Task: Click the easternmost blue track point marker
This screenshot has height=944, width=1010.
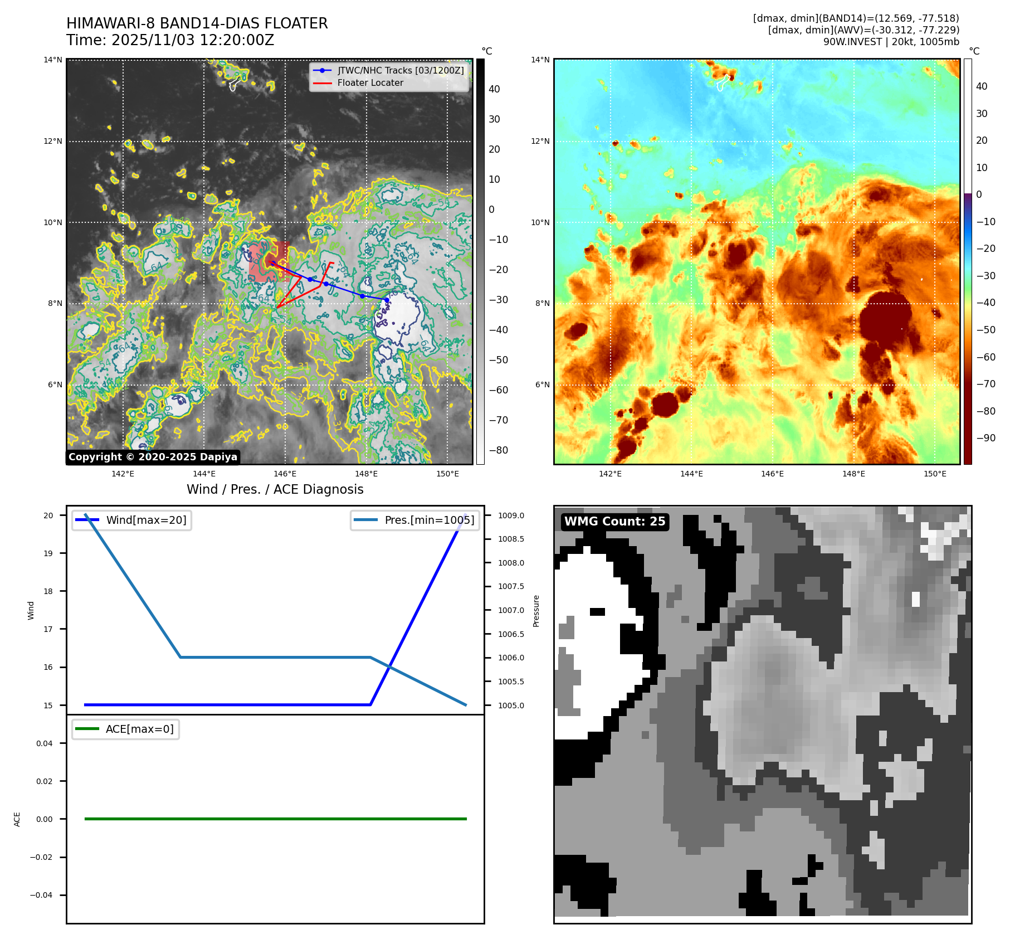Action: point(387,300)
